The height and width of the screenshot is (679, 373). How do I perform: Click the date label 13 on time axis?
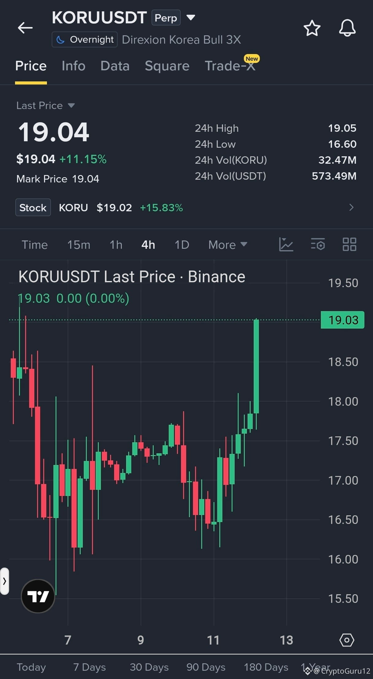click(x=286, y=640)
